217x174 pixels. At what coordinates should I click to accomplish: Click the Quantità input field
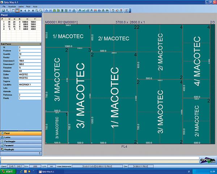tap(30, 54)
